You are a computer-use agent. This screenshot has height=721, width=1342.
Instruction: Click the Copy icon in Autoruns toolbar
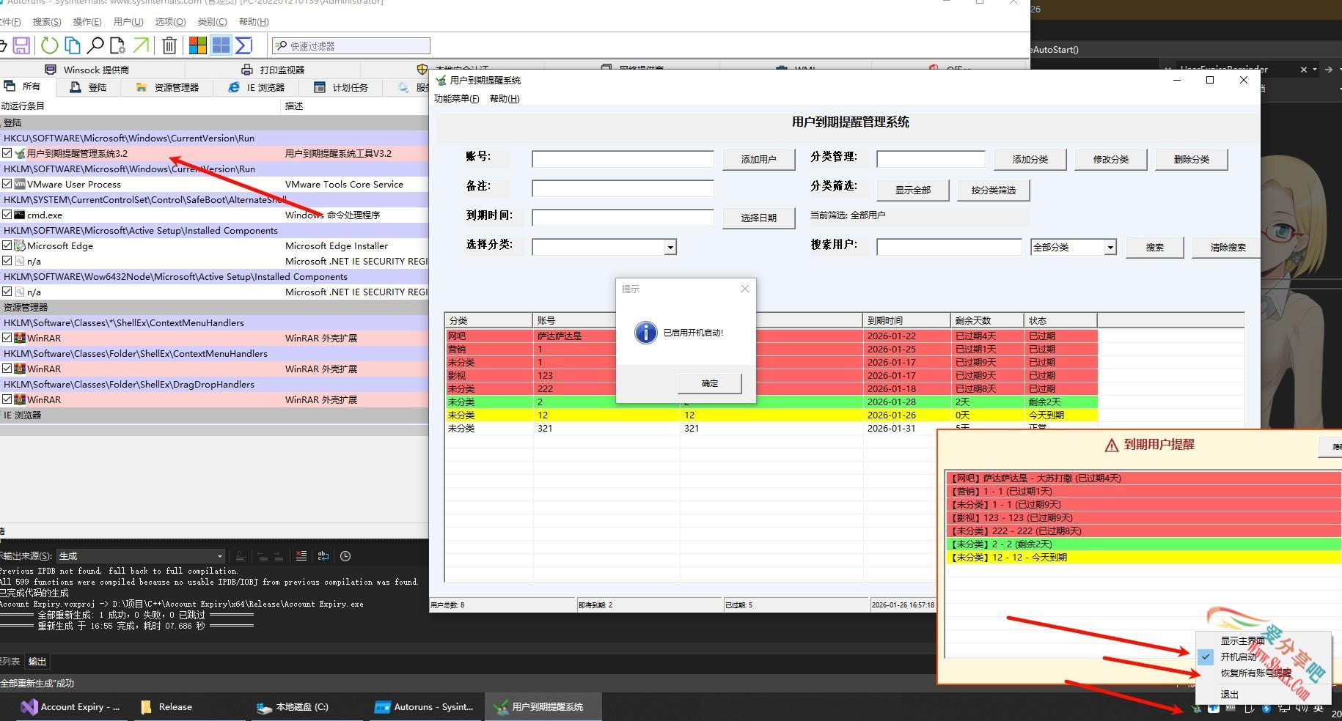(x=73, y=45)
